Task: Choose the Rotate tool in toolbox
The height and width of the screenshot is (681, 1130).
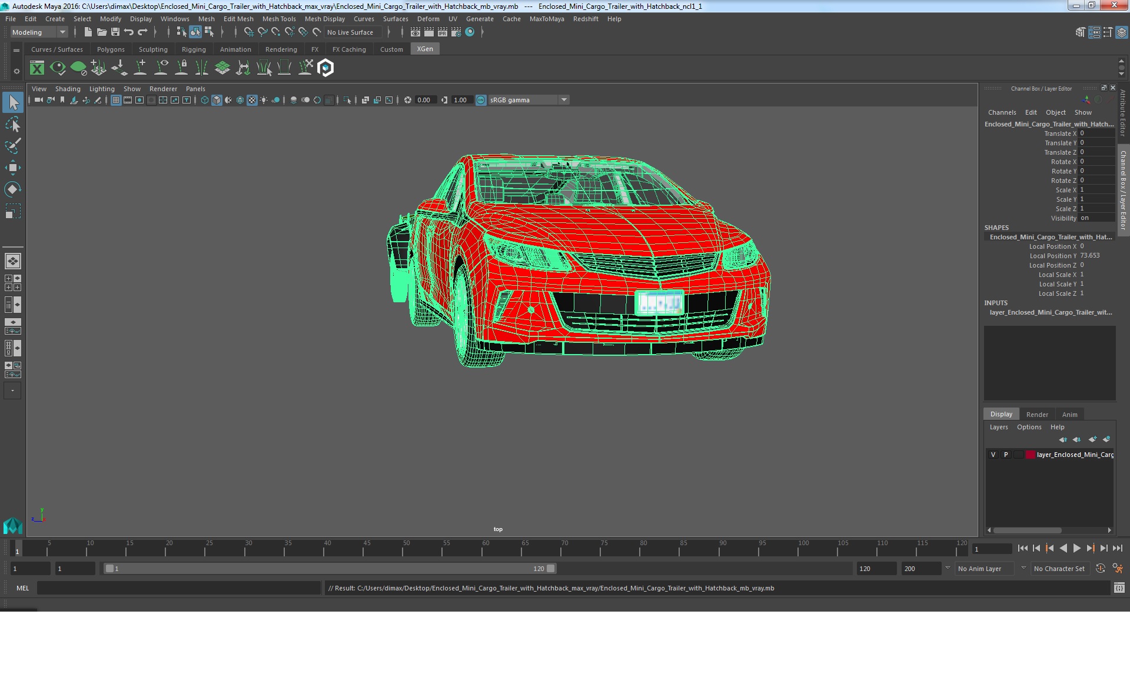Action: click(x=13, y=189)
